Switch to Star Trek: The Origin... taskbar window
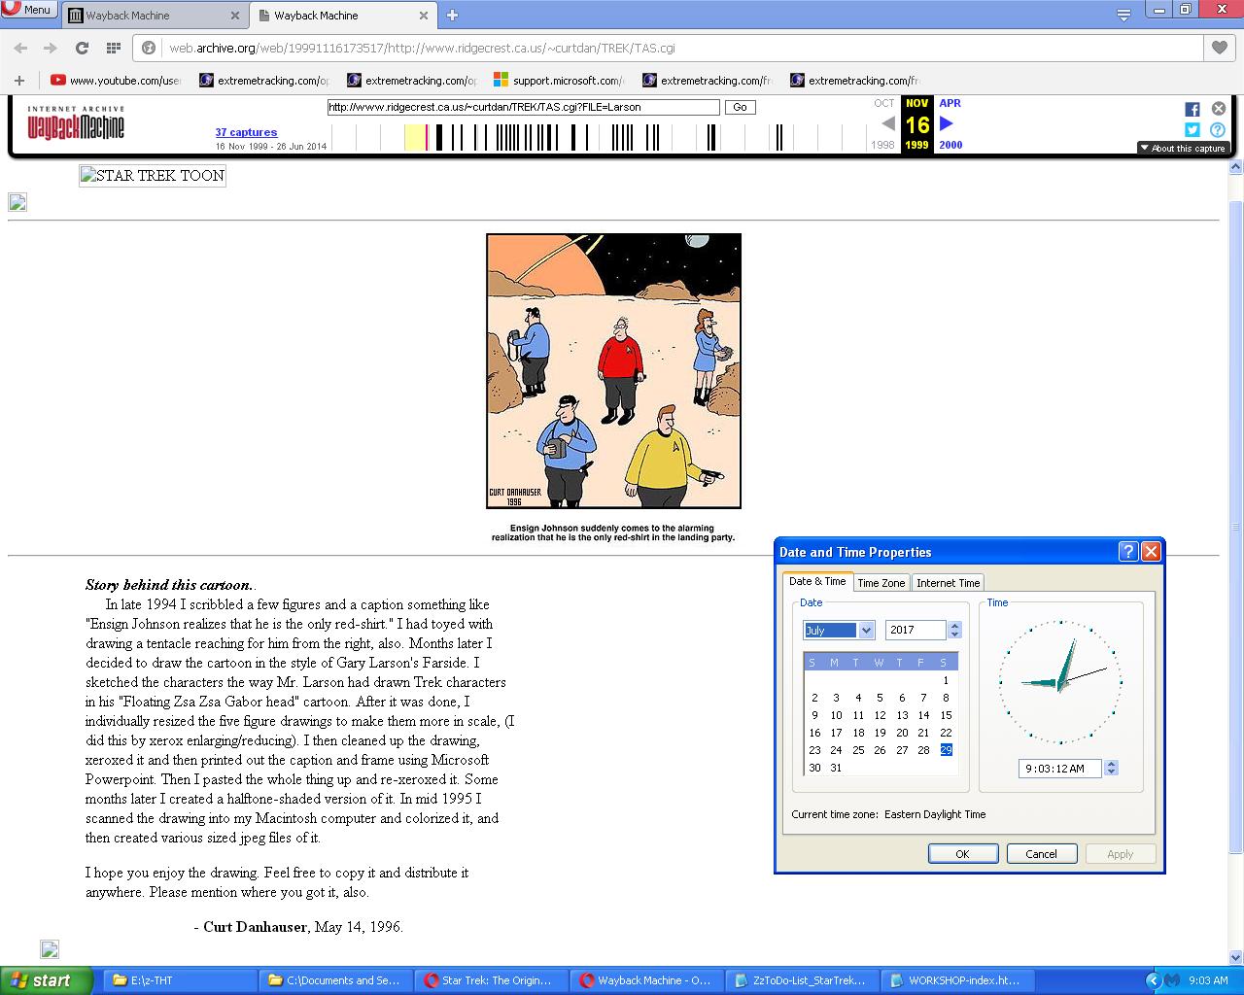 (490, 980)
